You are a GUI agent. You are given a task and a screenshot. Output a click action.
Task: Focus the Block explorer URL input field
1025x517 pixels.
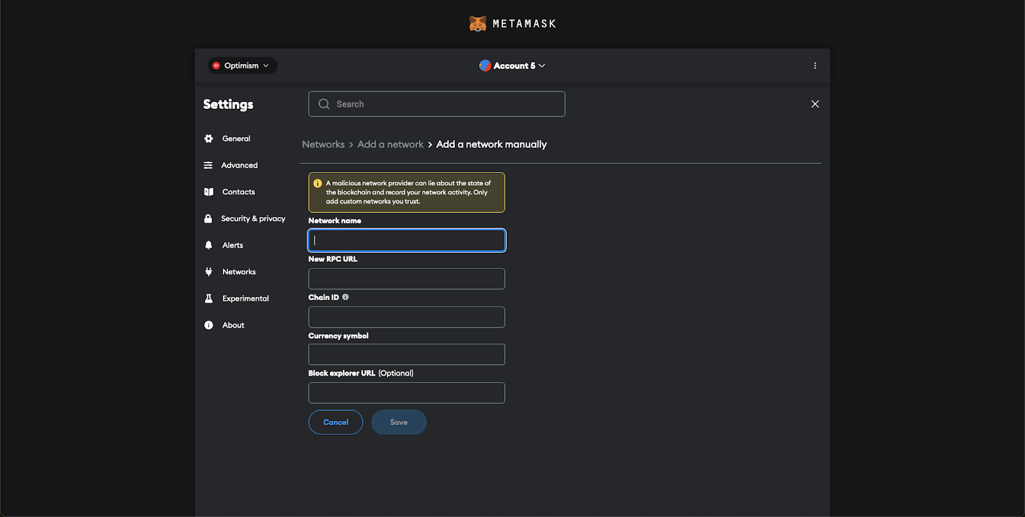(x=407, y=393)
